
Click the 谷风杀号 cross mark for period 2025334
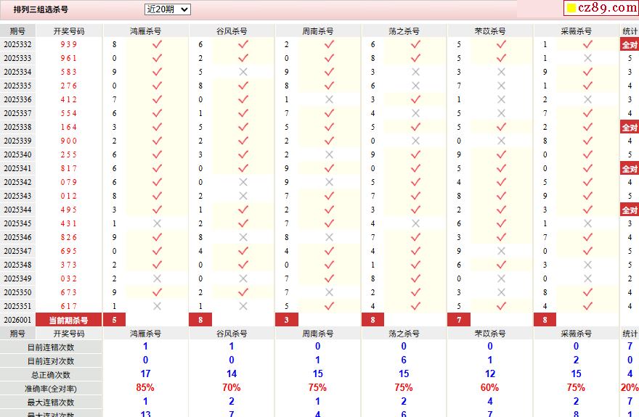point(243,72)
